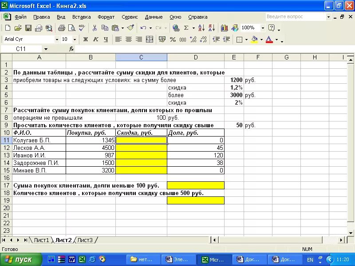Viewport: 355px width, 266px height.
Task: Decrease decimal places
Action: (x=203, y=39)
